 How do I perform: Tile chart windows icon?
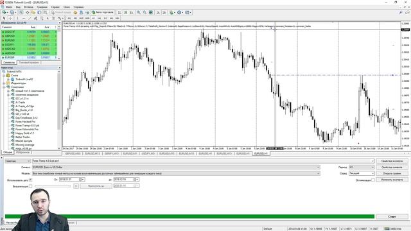pyautogui.click(x=151, y=12)
